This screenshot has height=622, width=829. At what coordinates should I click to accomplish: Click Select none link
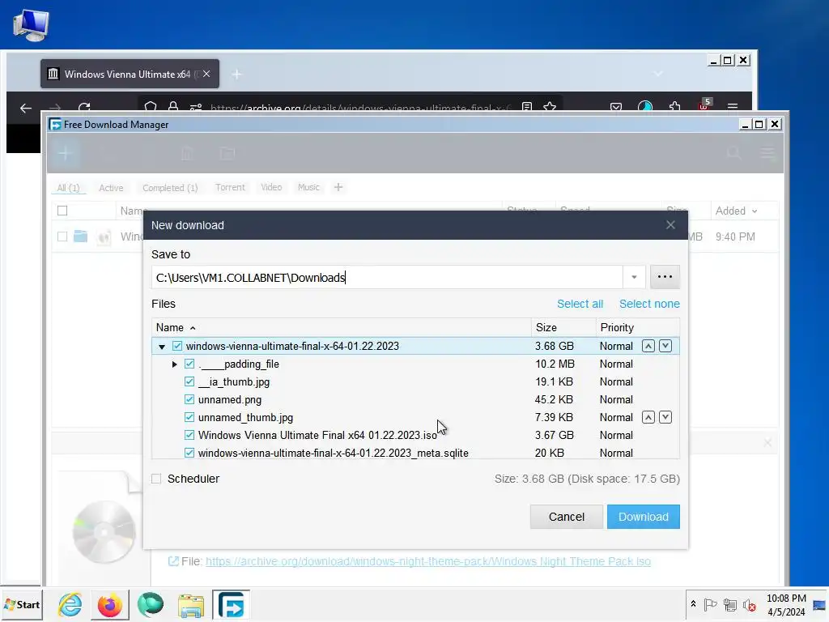coord(649,305)
